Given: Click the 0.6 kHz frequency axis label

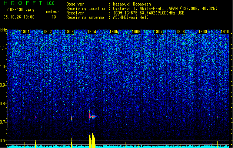Looking at the screenshot, I should [3, 141].
